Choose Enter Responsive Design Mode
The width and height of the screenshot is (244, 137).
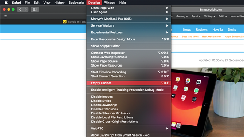[x=129, y=39]
